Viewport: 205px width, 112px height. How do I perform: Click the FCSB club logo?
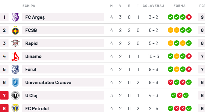tap(15, 30)
